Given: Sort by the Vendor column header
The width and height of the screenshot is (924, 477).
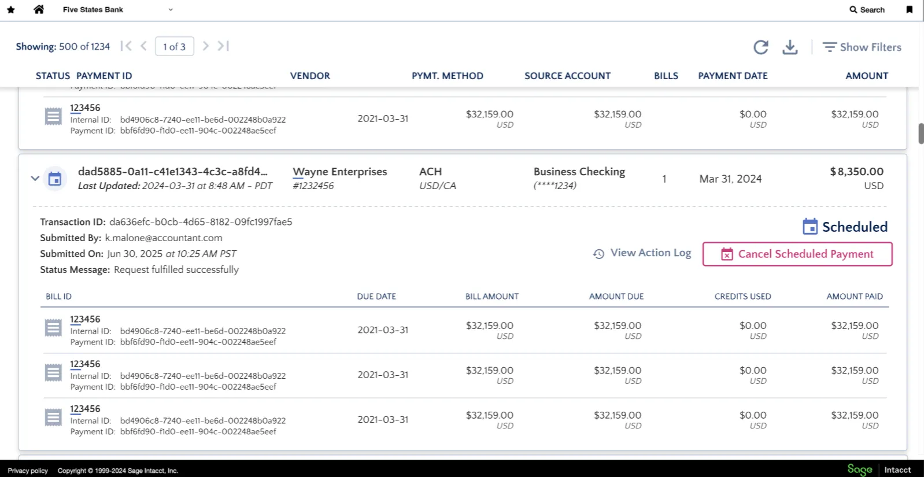Looking at the screenshot, I should point(310,76).
